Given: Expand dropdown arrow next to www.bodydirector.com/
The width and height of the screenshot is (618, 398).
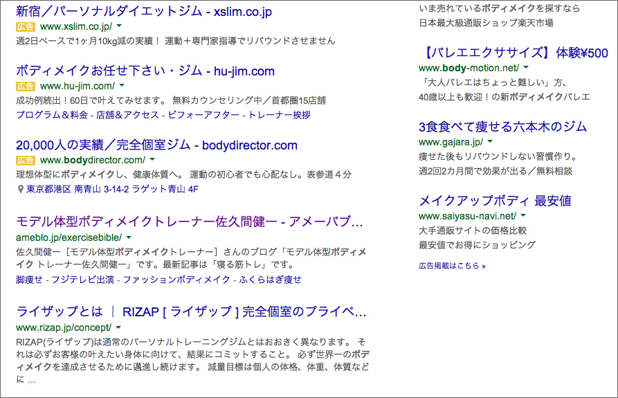Looking at the screenshot, I should [152, 159].
